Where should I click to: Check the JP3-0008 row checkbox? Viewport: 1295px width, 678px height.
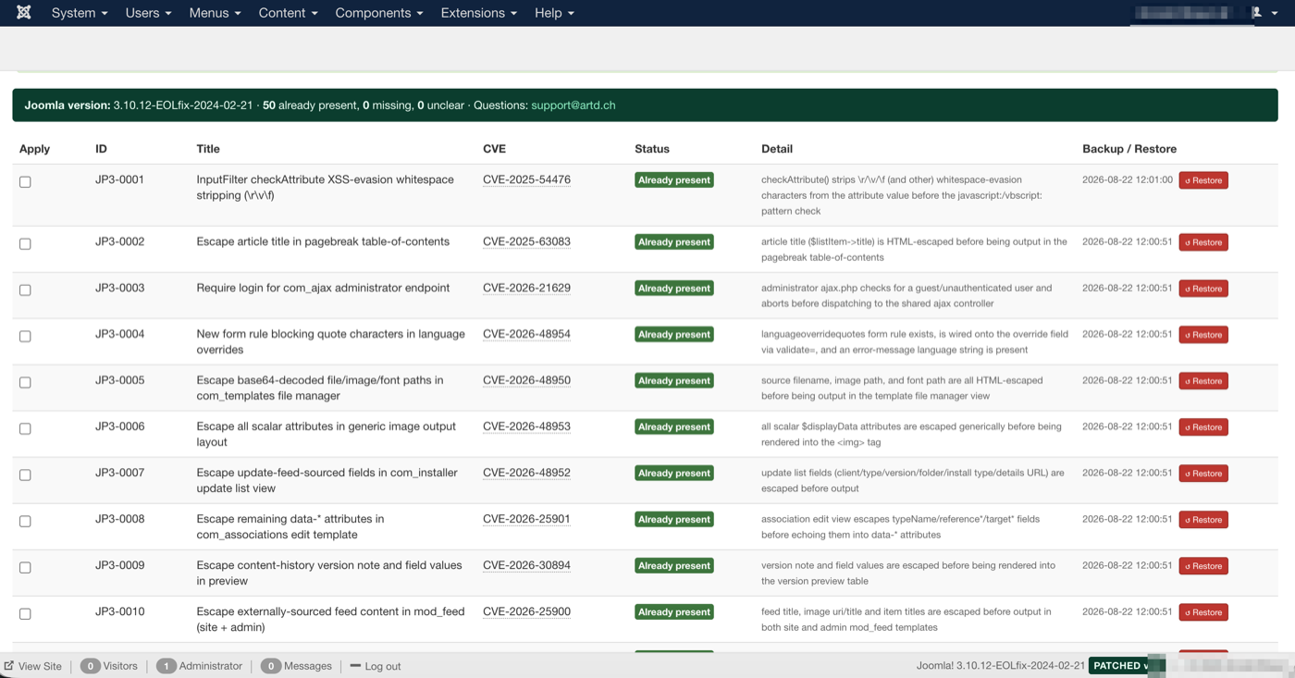point(25,522)
